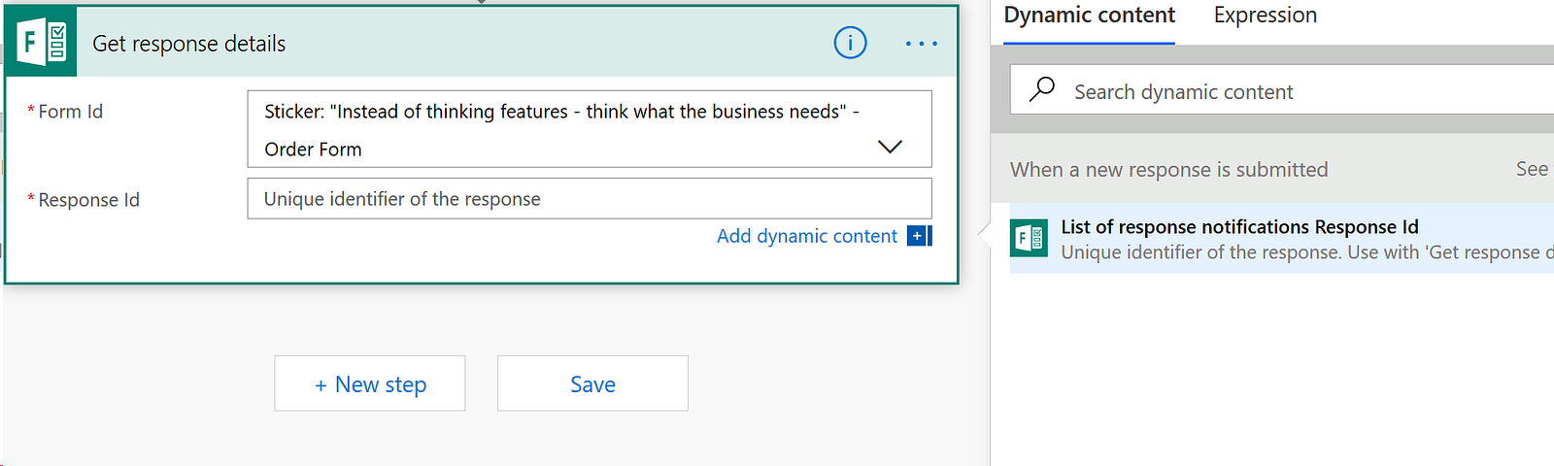Open the Sticker Order Form selection box
Image resolution: width=1554 pixels, height=466 pixels.
click(x=563, y=129)
